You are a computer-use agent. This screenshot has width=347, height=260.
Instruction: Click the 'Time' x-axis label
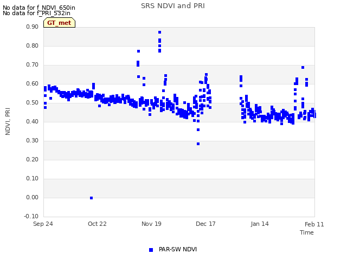point(307,232)
